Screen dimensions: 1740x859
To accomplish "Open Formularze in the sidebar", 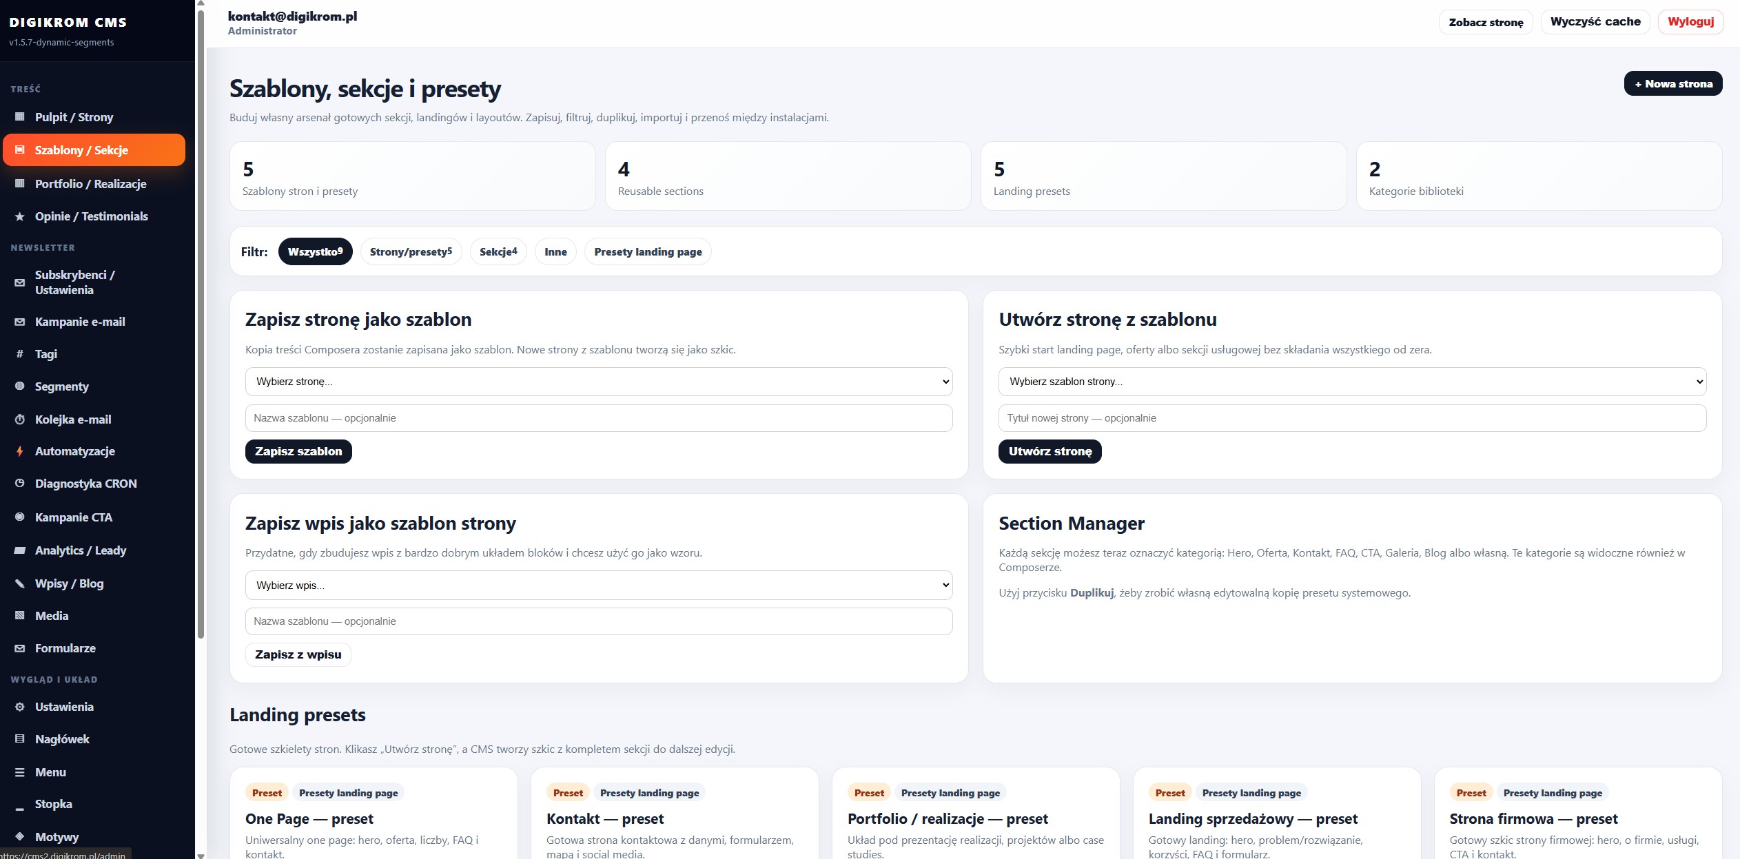I will [x=94, y=648].
